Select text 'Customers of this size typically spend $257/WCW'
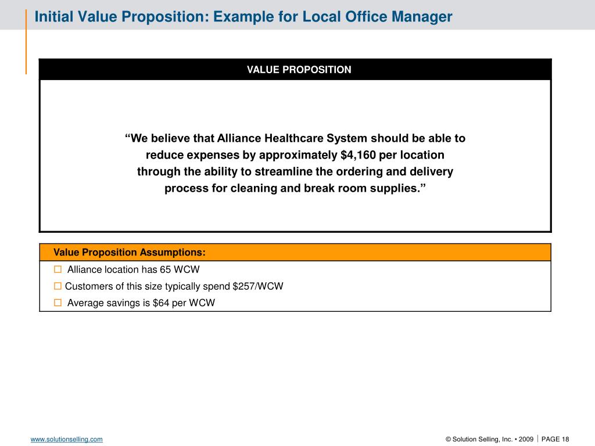This screenshot has height=446, width=595. [x=174, y=286]
